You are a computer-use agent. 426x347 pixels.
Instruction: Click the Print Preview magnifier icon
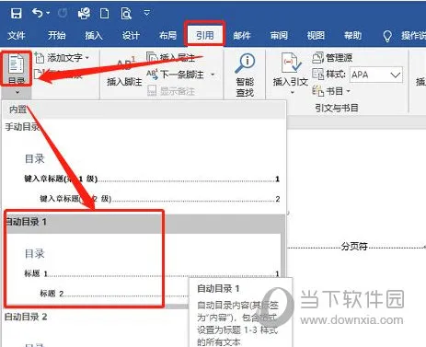click(126, 14)
